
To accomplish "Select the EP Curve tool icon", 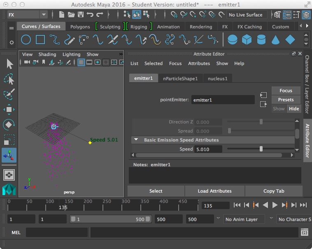I will (x=55, y=40).
